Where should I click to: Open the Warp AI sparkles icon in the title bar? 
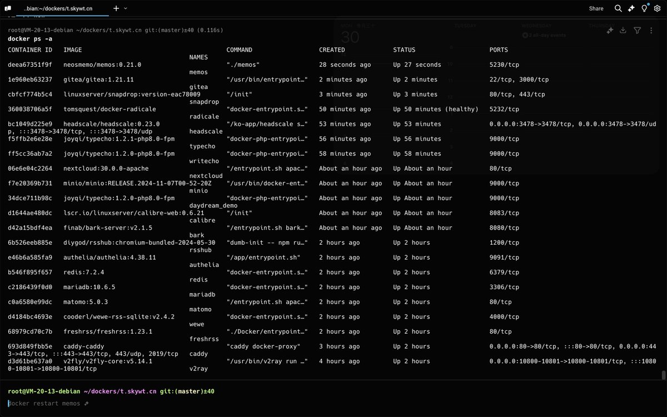pyautogui.click(x=631, y=8)
